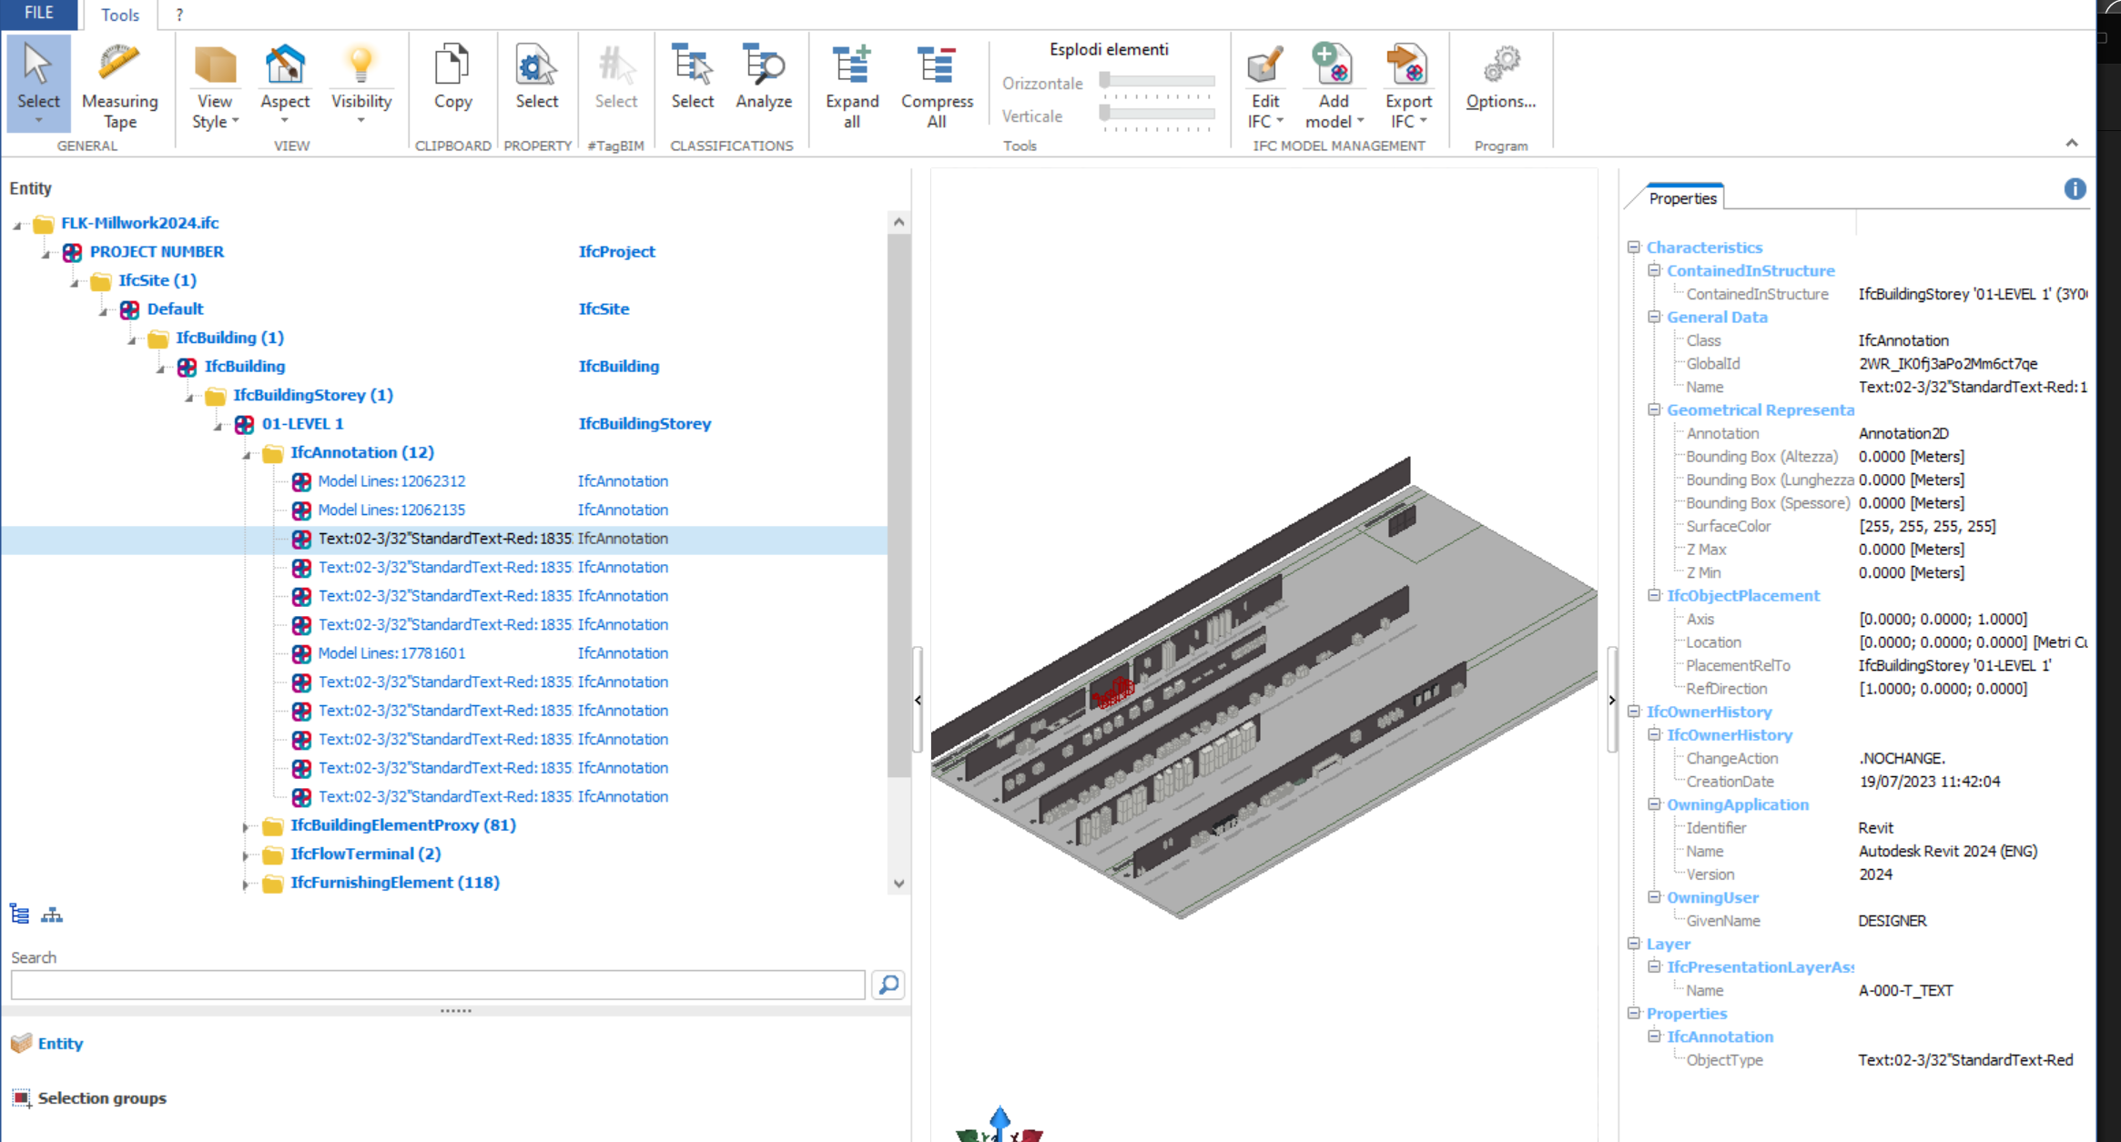
Task: Switch to the FILE tab
Action: 37,14
